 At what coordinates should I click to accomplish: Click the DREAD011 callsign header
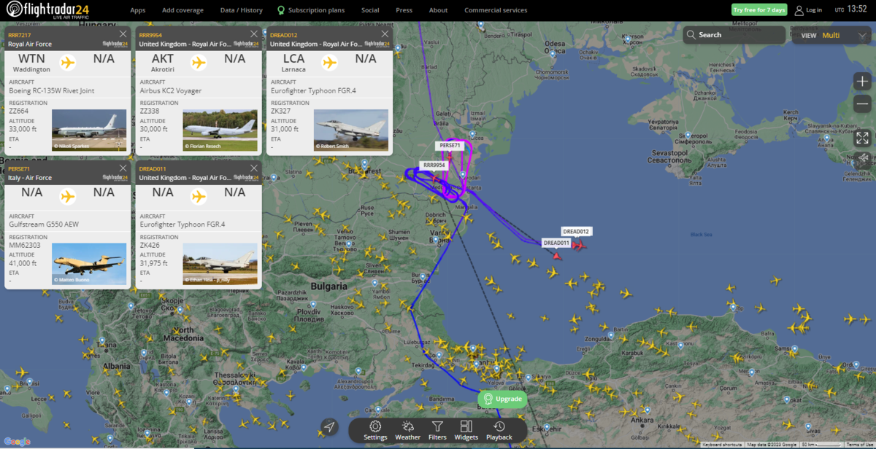(x=154, y=168)
